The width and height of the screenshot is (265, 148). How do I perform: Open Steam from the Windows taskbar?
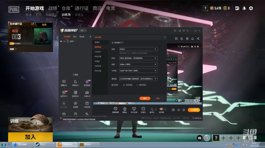(x=45, y=144)
